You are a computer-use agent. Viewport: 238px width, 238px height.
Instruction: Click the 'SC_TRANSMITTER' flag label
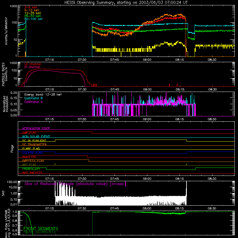click(34, 145)
